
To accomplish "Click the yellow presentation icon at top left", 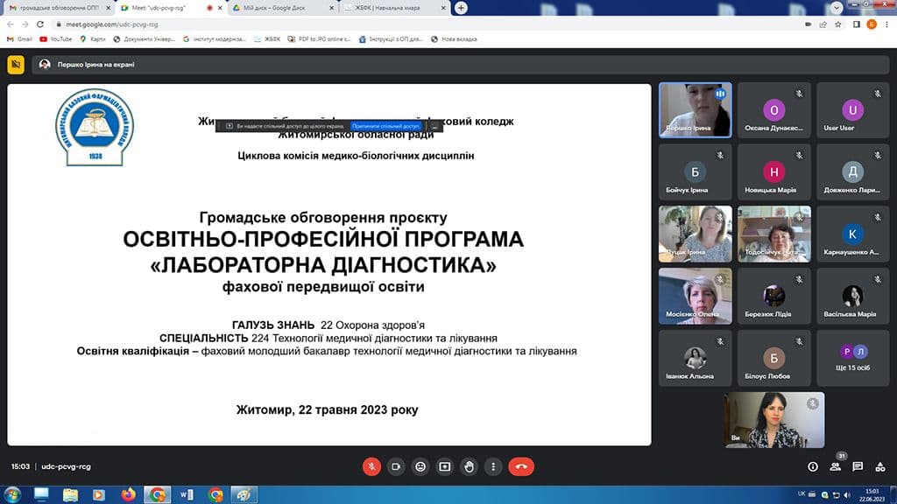I will click(x=16, y=65).
